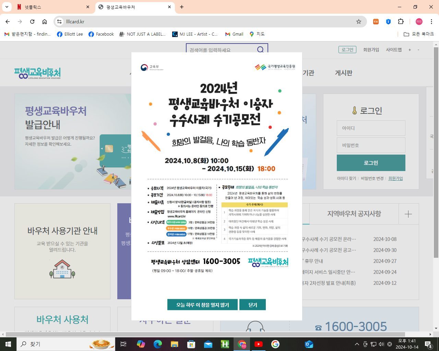
Task: Open the 바우처 사용처 card
Action: coord(62,320)
